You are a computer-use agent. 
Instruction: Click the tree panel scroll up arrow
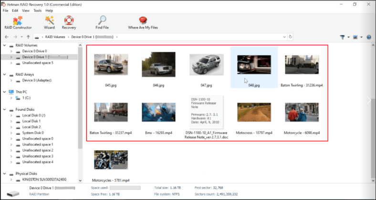80,45
